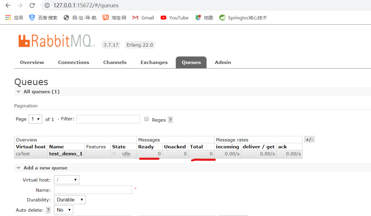Open the Taobao 淘宝·网 bookmark
This screenshot has width=371, height=216.
114,17
